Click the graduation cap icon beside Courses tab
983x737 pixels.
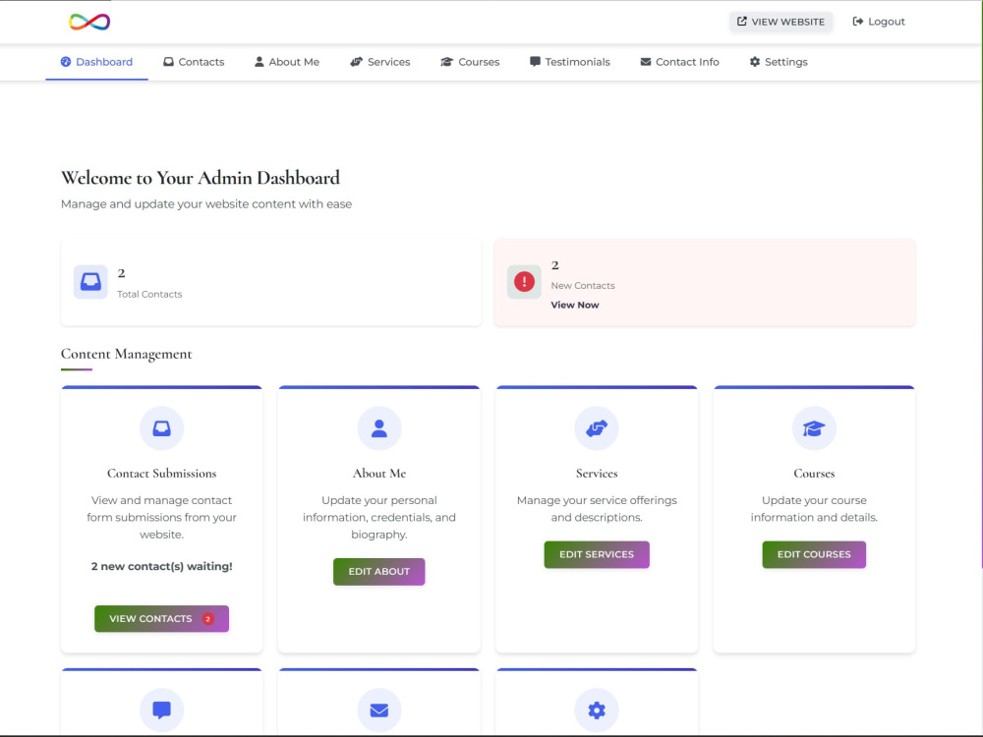[x=446, y=61]
